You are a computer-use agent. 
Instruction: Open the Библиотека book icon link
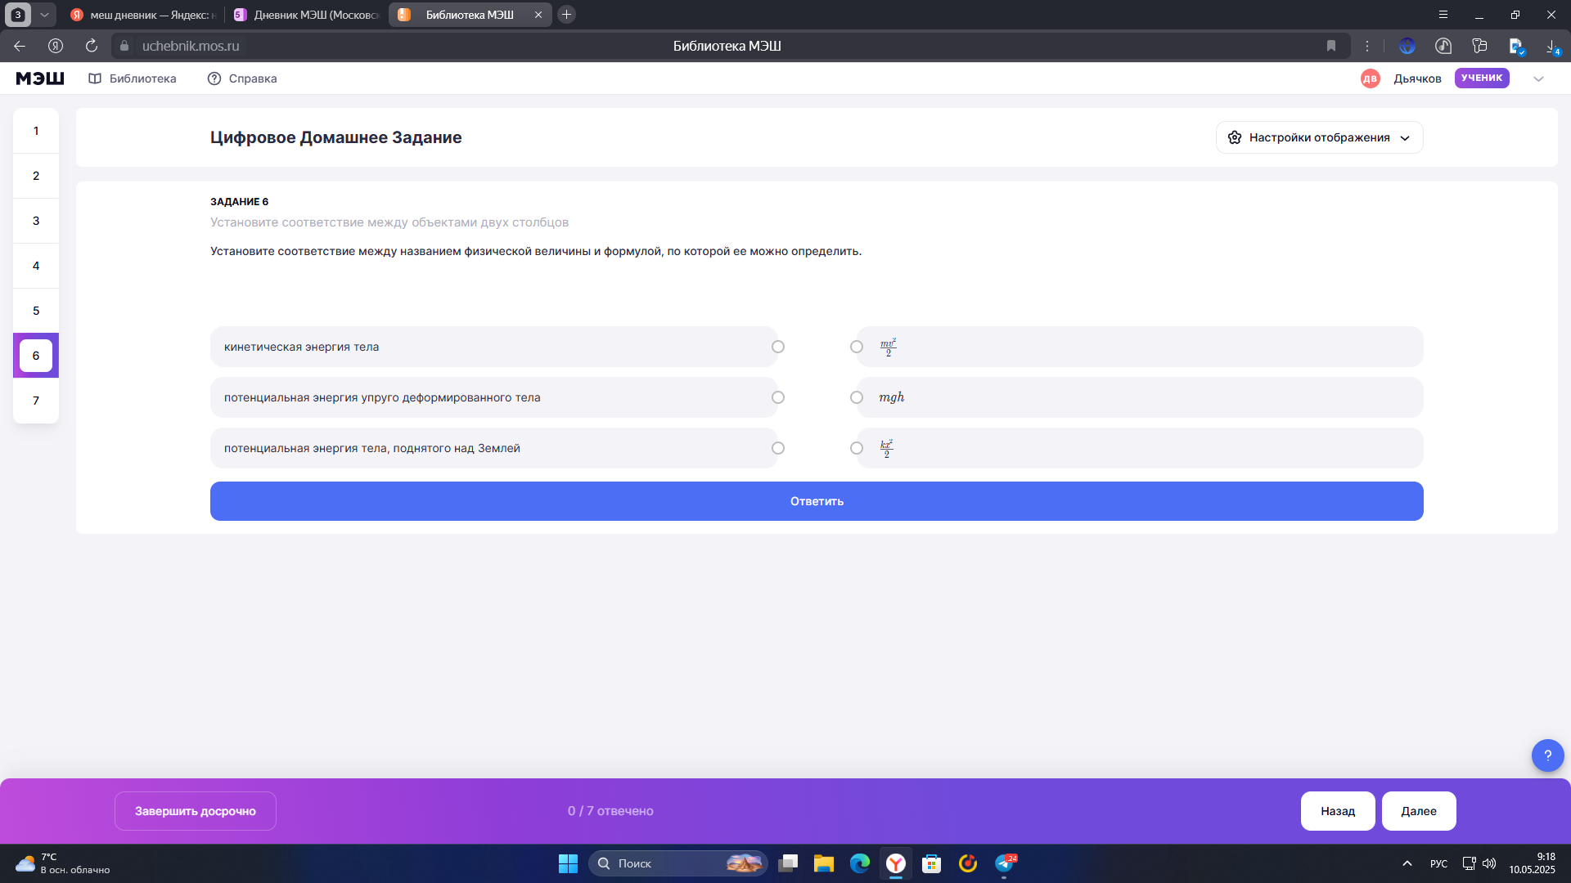tap(133, 78)
